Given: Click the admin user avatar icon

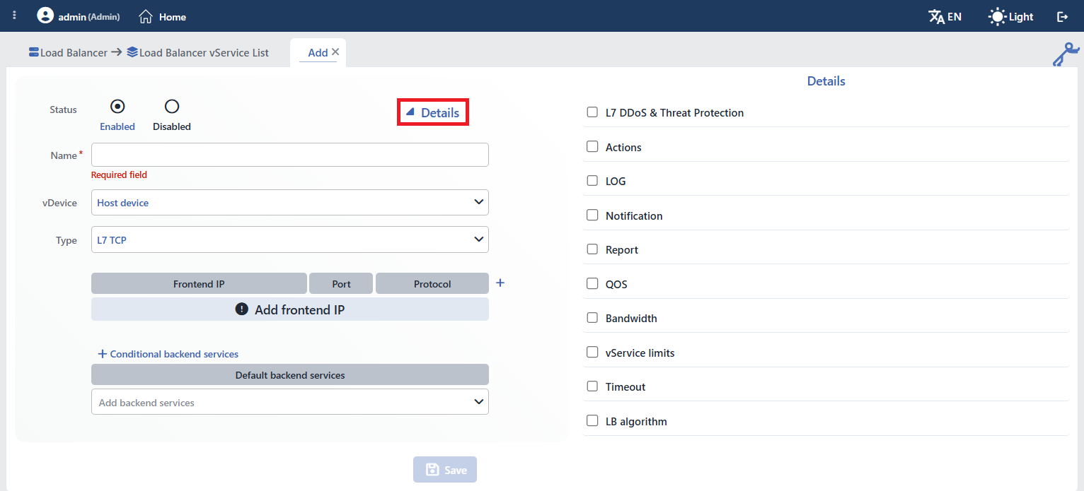Looking at the screenshot, I should [x=45, y=16].
